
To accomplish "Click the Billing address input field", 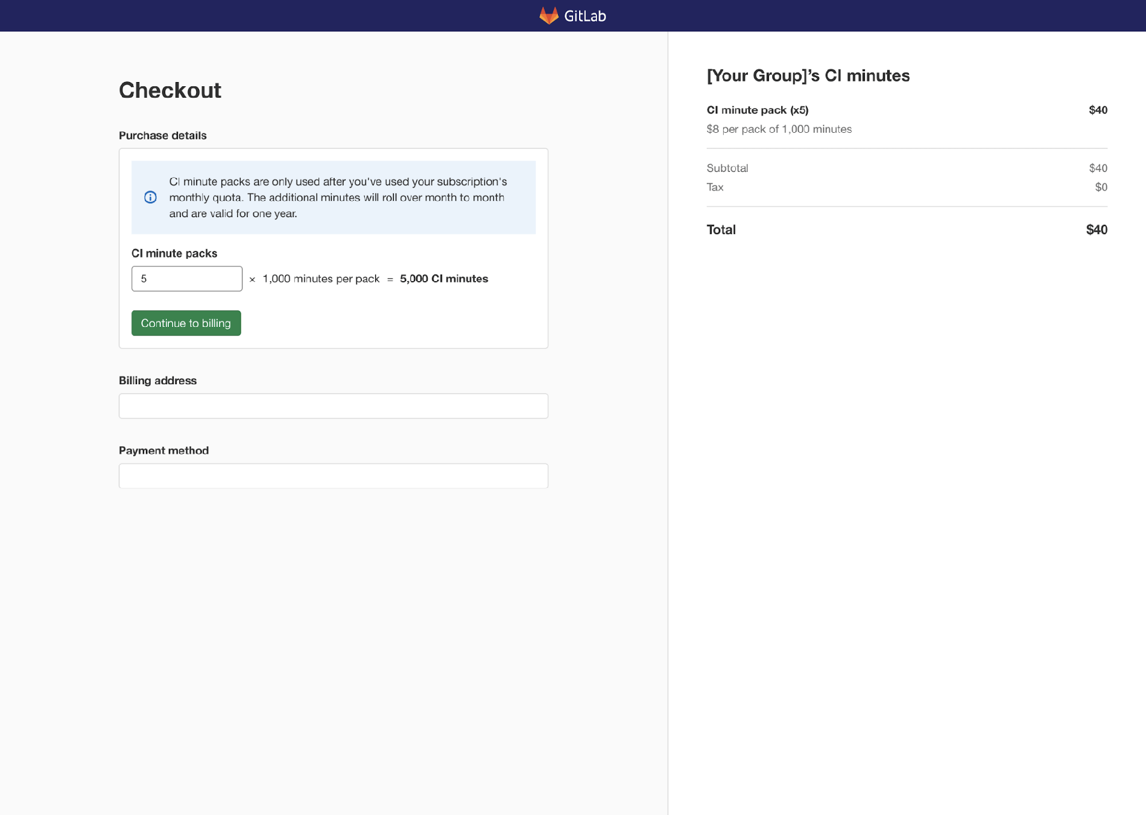I will point(333,405).
